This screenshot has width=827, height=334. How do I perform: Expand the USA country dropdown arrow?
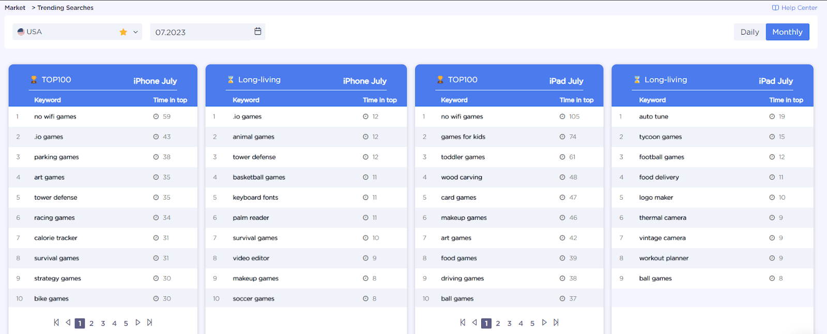pos(135,32)
